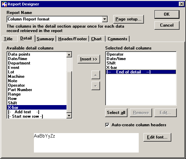Click the Report Designer title bar icon
Image resolution: width=186 pixels, height=159 pixels.
pyautogui.click(x=4, y=4)
